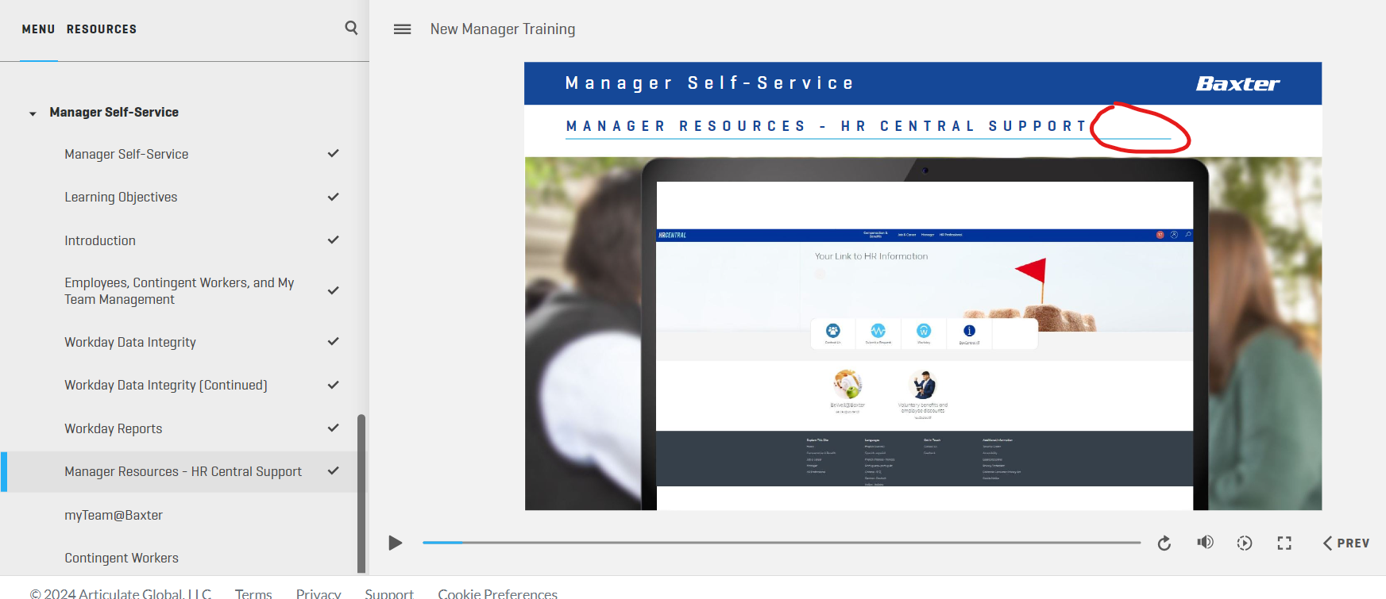Click the checkmark beside Workday Data Integrity (Continued)

click(x=334, y=385)
